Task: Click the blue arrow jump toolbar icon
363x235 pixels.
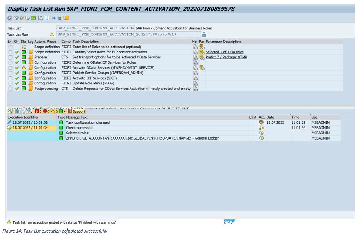Action: [x=54, y=18]
